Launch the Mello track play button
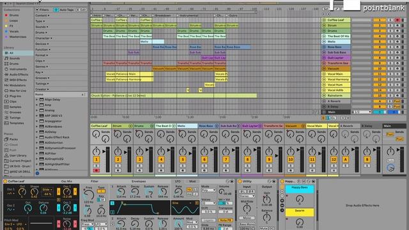 pyautogui.click(x=324, y=42)
